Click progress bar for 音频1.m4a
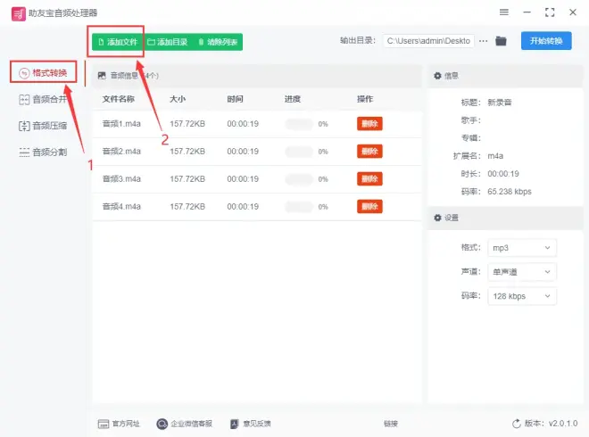 299,124
